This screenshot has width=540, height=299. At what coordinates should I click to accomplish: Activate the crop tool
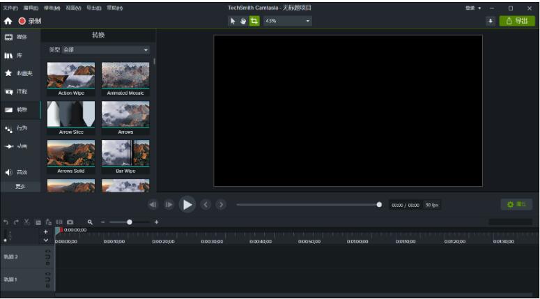pyautogui.click(x=254, y=21)
